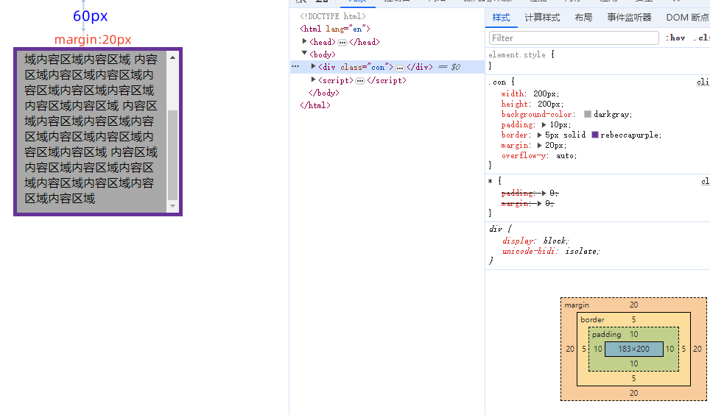The width and height of the screenshot is (710, 415).
Task: Switch to the 事件监听器 tab
Action: (x=630, y=18)
